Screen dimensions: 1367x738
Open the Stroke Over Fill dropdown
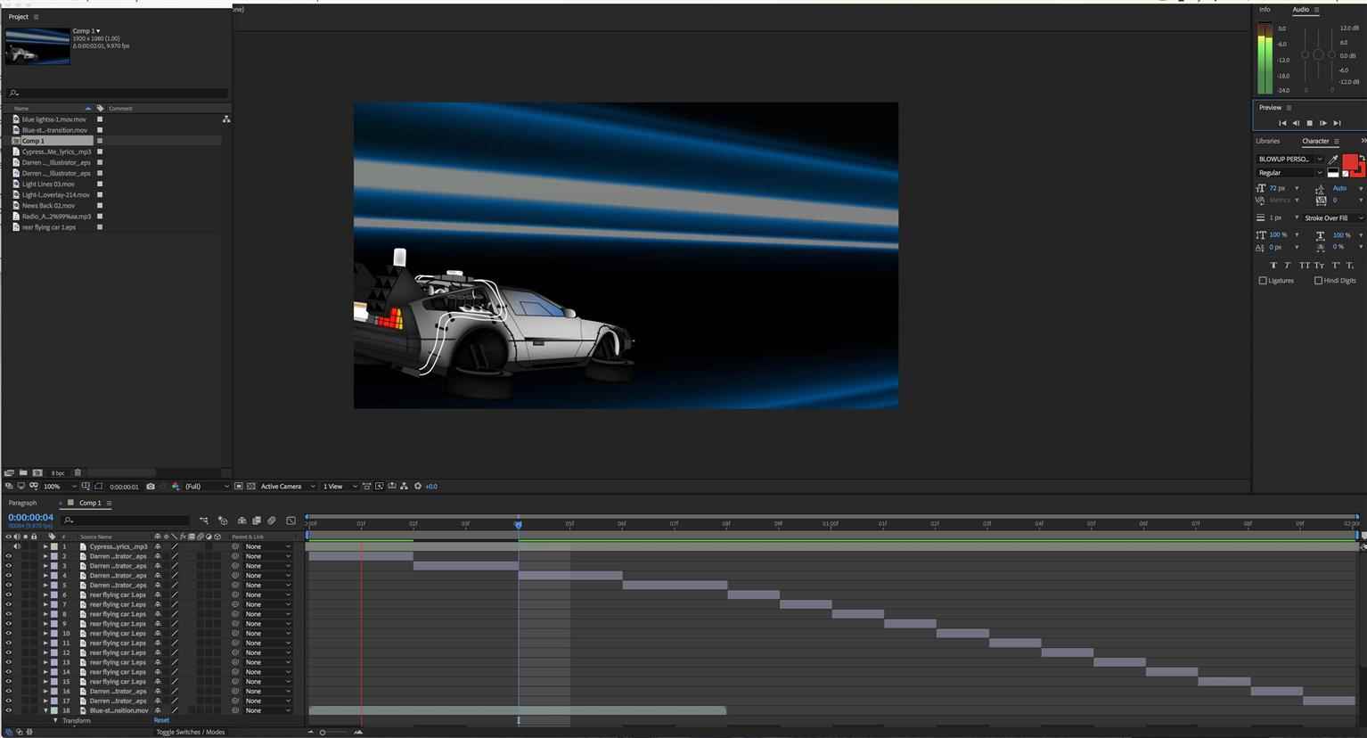[1333, 217]
